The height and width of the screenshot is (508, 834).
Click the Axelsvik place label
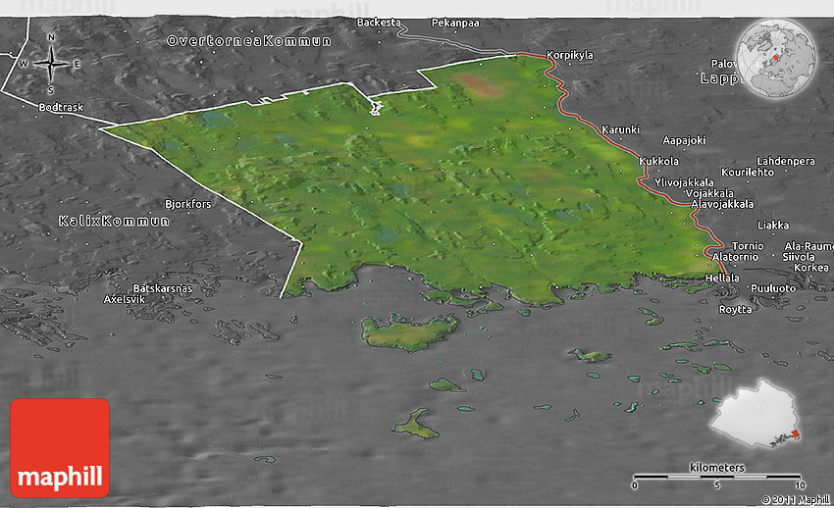pos(126,298)
